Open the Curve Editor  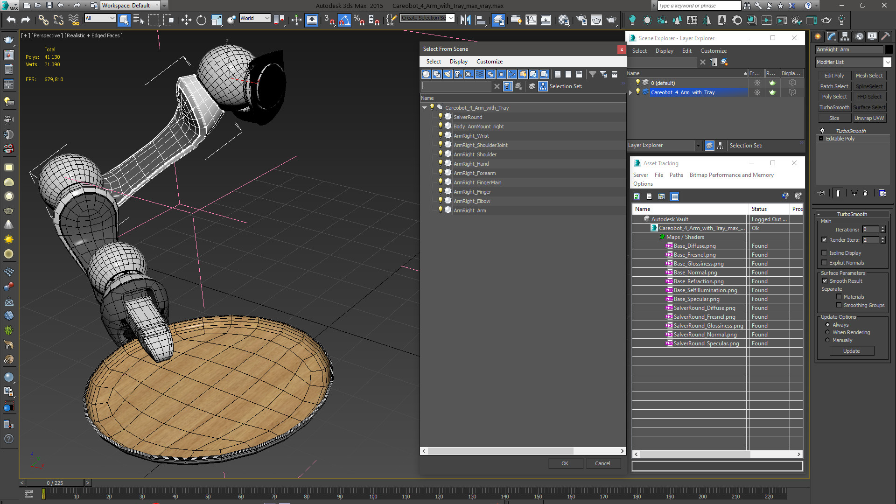531,20
